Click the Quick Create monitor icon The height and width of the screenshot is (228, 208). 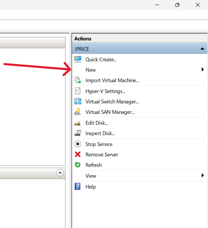[78, 59]
